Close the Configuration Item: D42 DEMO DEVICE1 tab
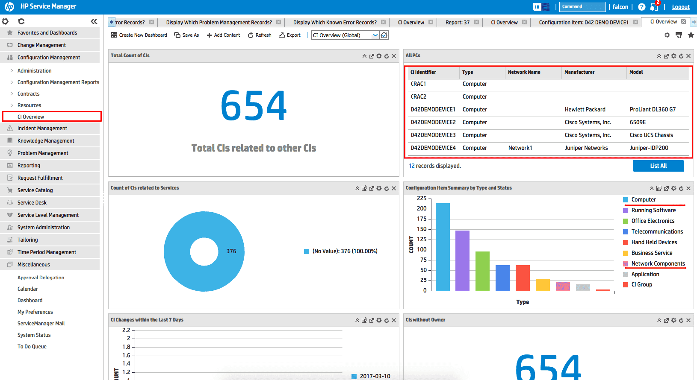 pyautogui.click(x=635, y=22)
